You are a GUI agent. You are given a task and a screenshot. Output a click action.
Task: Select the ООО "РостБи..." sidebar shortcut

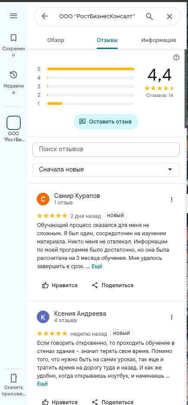(13, 129)
